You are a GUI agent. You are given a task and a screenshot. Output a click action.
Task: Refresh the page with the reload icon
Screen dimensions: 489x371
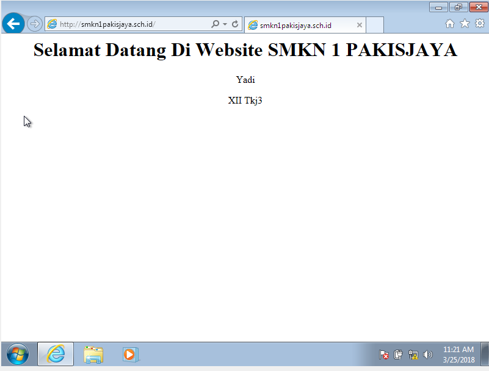[x=235, y=24]
